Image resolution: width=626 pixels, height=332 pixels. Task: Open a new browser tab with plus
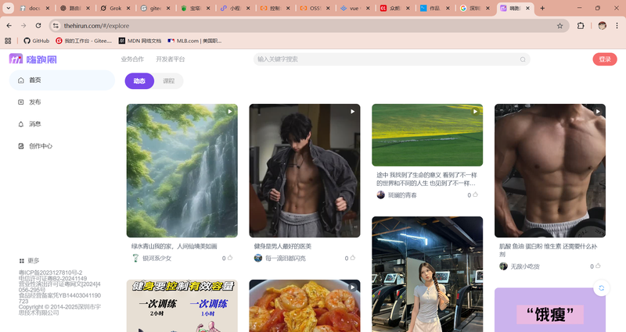click(542, 8)
